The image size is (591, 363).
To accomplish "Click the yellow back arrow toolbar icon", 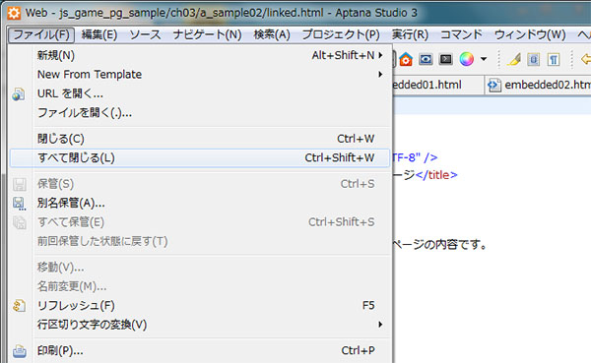I will [586, 59].
